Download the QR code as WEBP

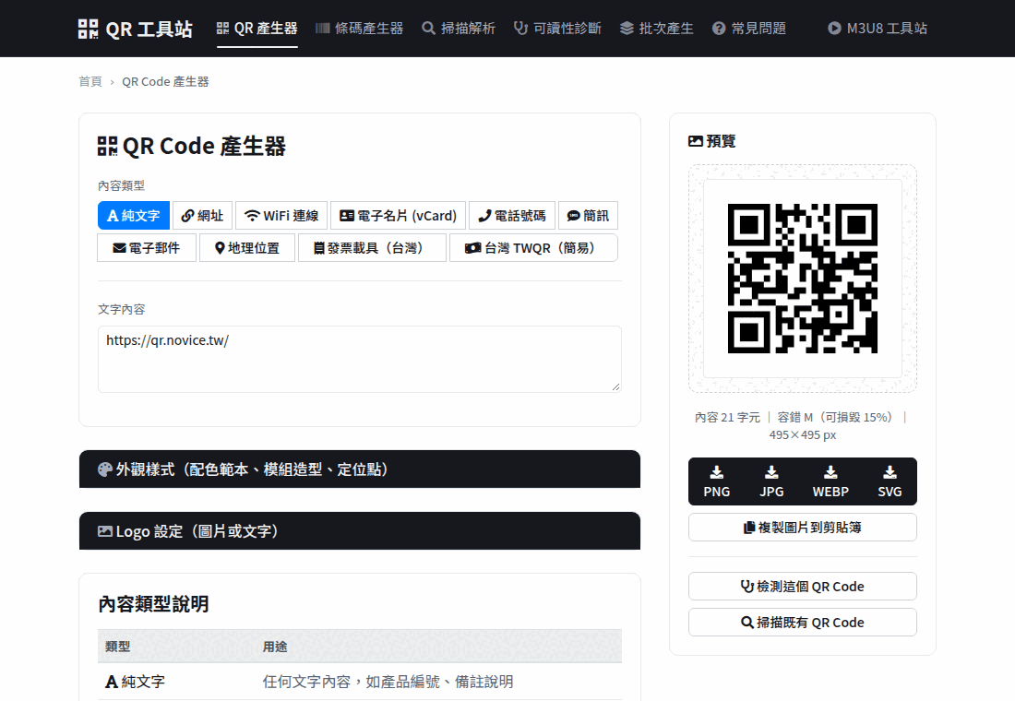830,481
